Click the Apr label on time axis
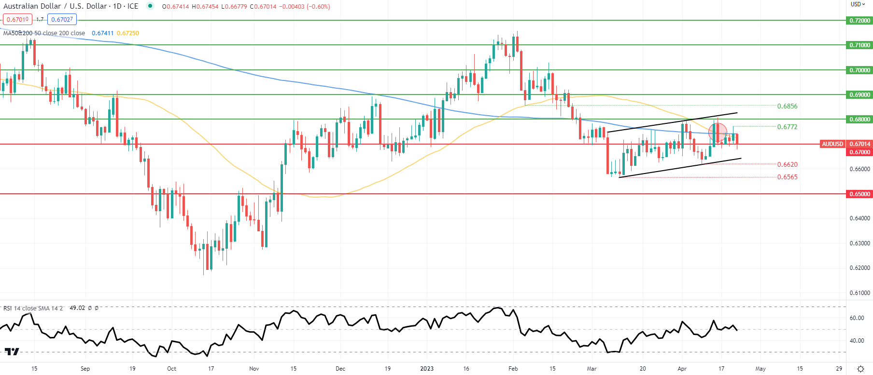Viewport: 873px width, 375px height. click(x=682, y=369)
